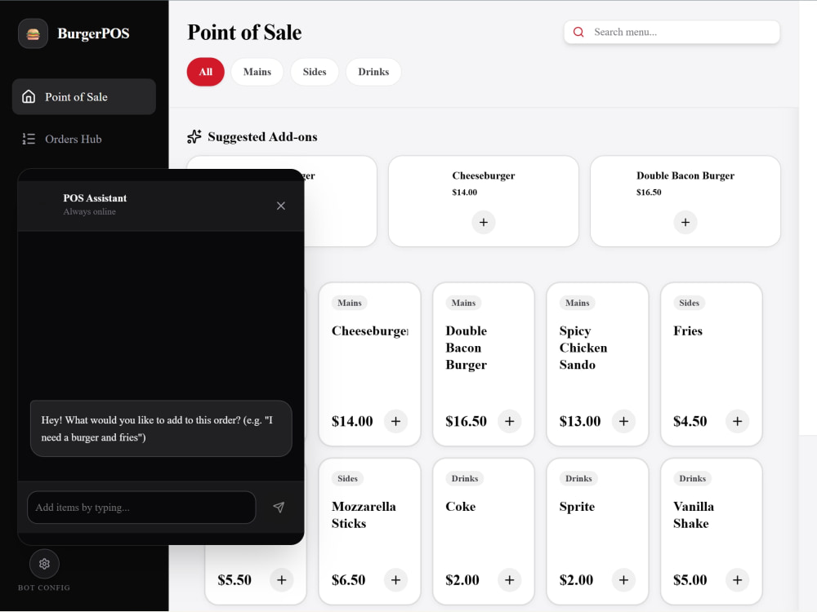Click the $13.00 price label
This screenshot has height=612, width=817.
tap(580, 421)
